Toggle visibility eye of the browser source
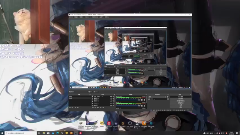Screen dimensions: 240x135 click(111, 103)
